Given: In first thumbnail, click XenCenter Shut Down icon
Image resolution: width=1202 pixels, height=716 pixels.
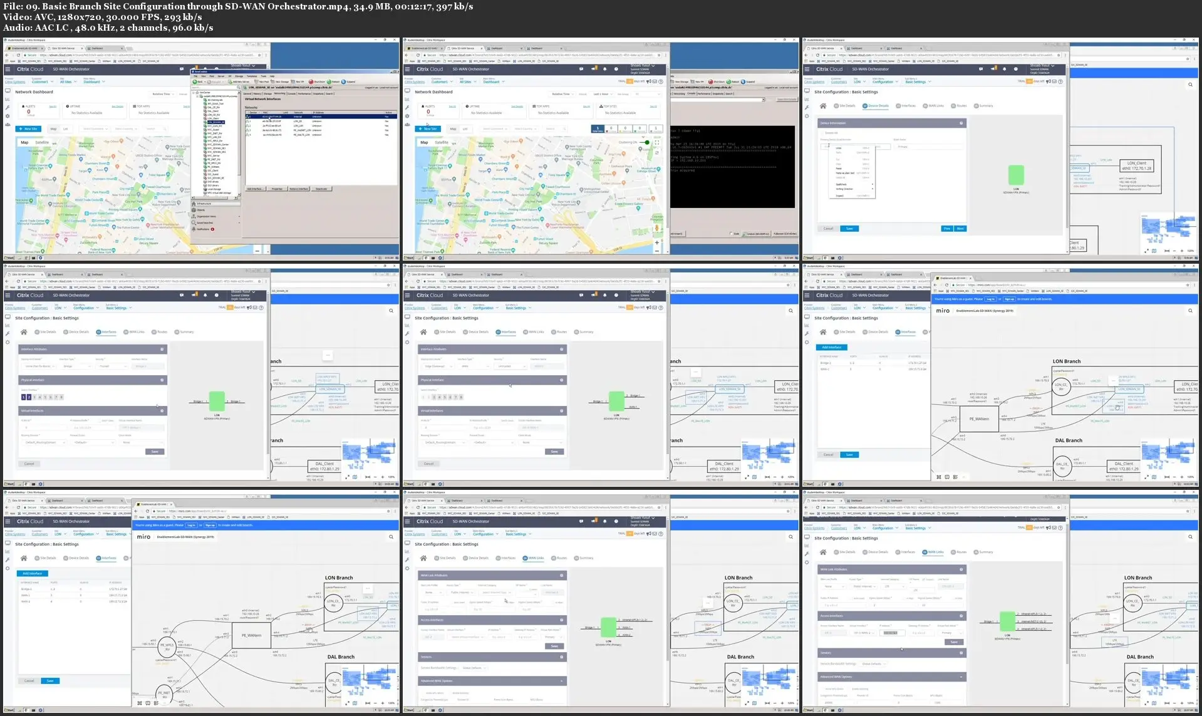Looking at the screenshot, I should coord(311,81).
